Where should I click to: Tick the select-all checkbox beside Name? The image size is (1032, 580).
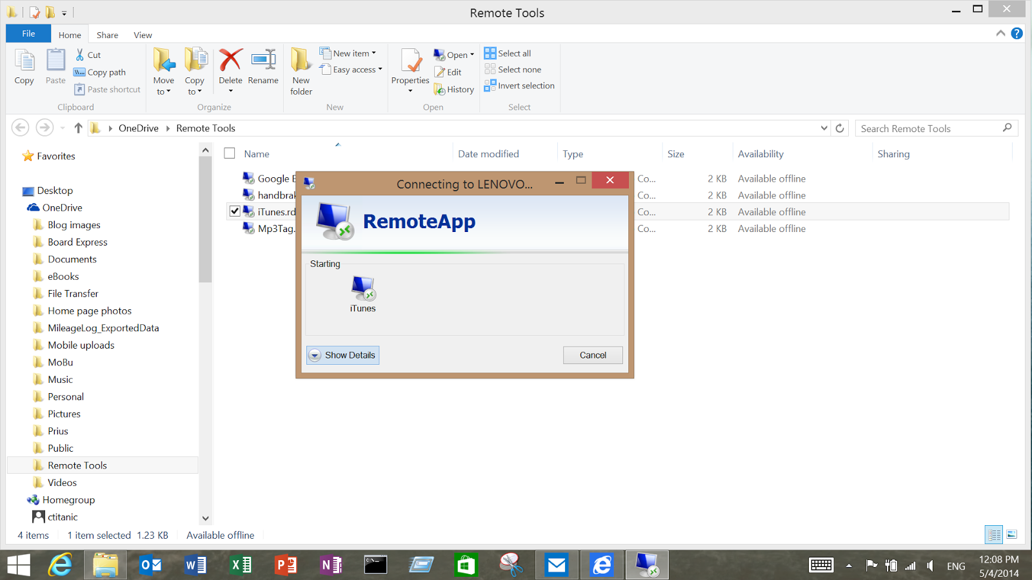click(x=229, y=153)
